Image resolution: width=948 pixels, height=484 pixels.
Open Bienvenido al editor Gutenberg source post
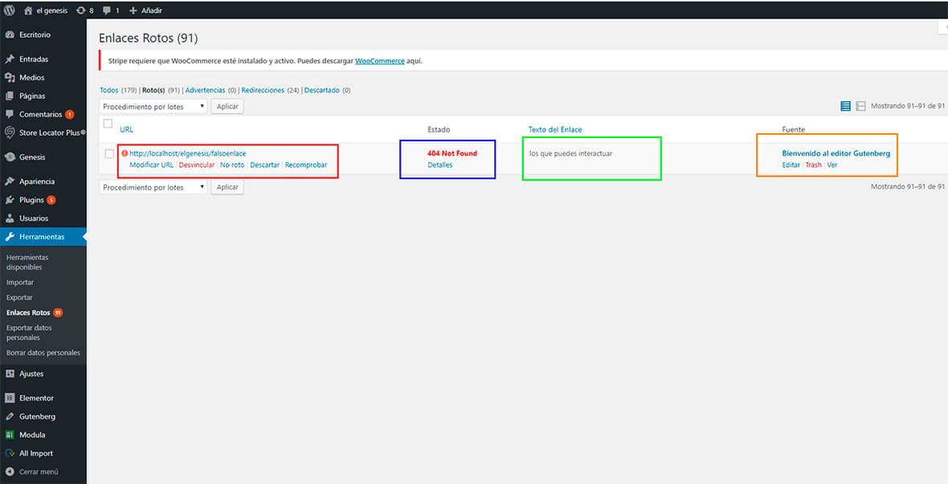836,153
